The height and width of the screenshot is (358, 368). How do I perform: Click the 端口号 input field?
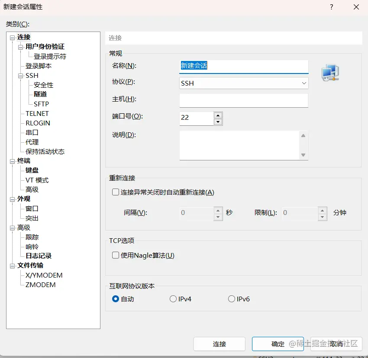click(x=197, y=118)
